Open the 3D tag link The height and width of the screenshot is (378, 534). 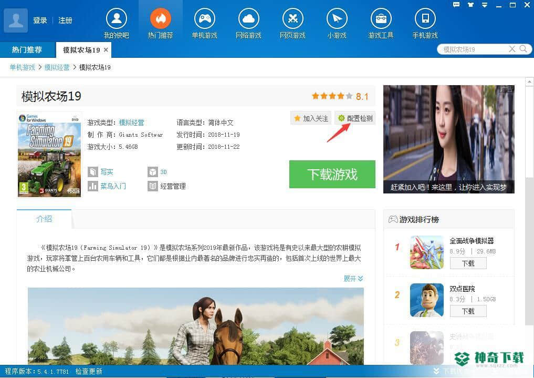[x=164, y=172]
